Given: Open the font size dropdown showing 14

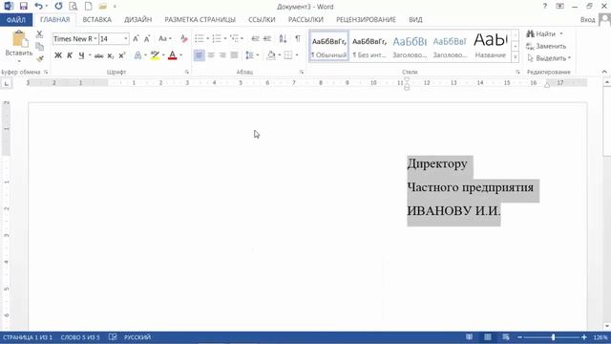Looking at the screenshot, I should [x=125, y=38].
